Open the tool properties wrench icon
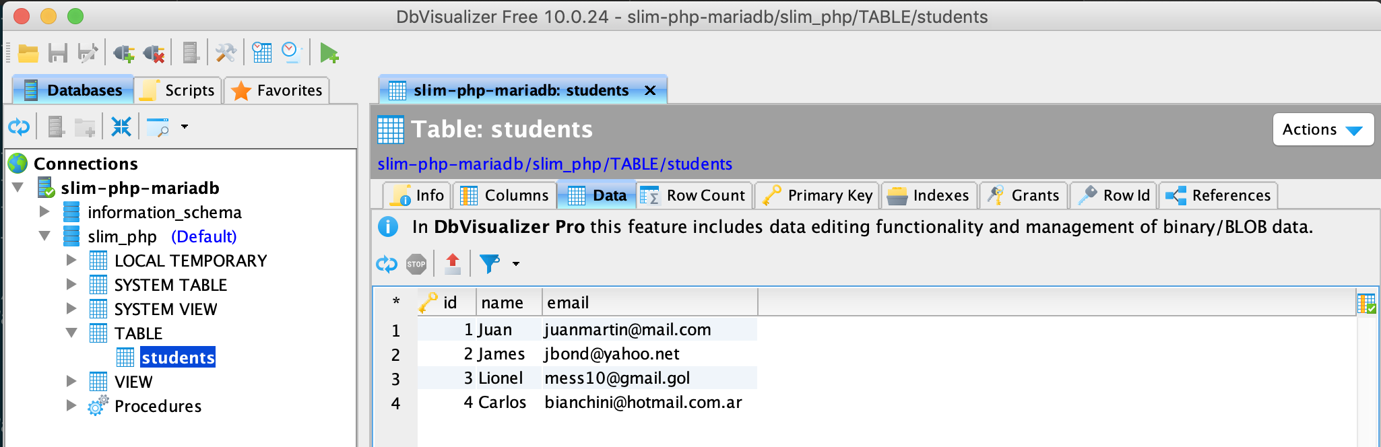This screenshot has width=1381, height=447. [x=226, y=53]
